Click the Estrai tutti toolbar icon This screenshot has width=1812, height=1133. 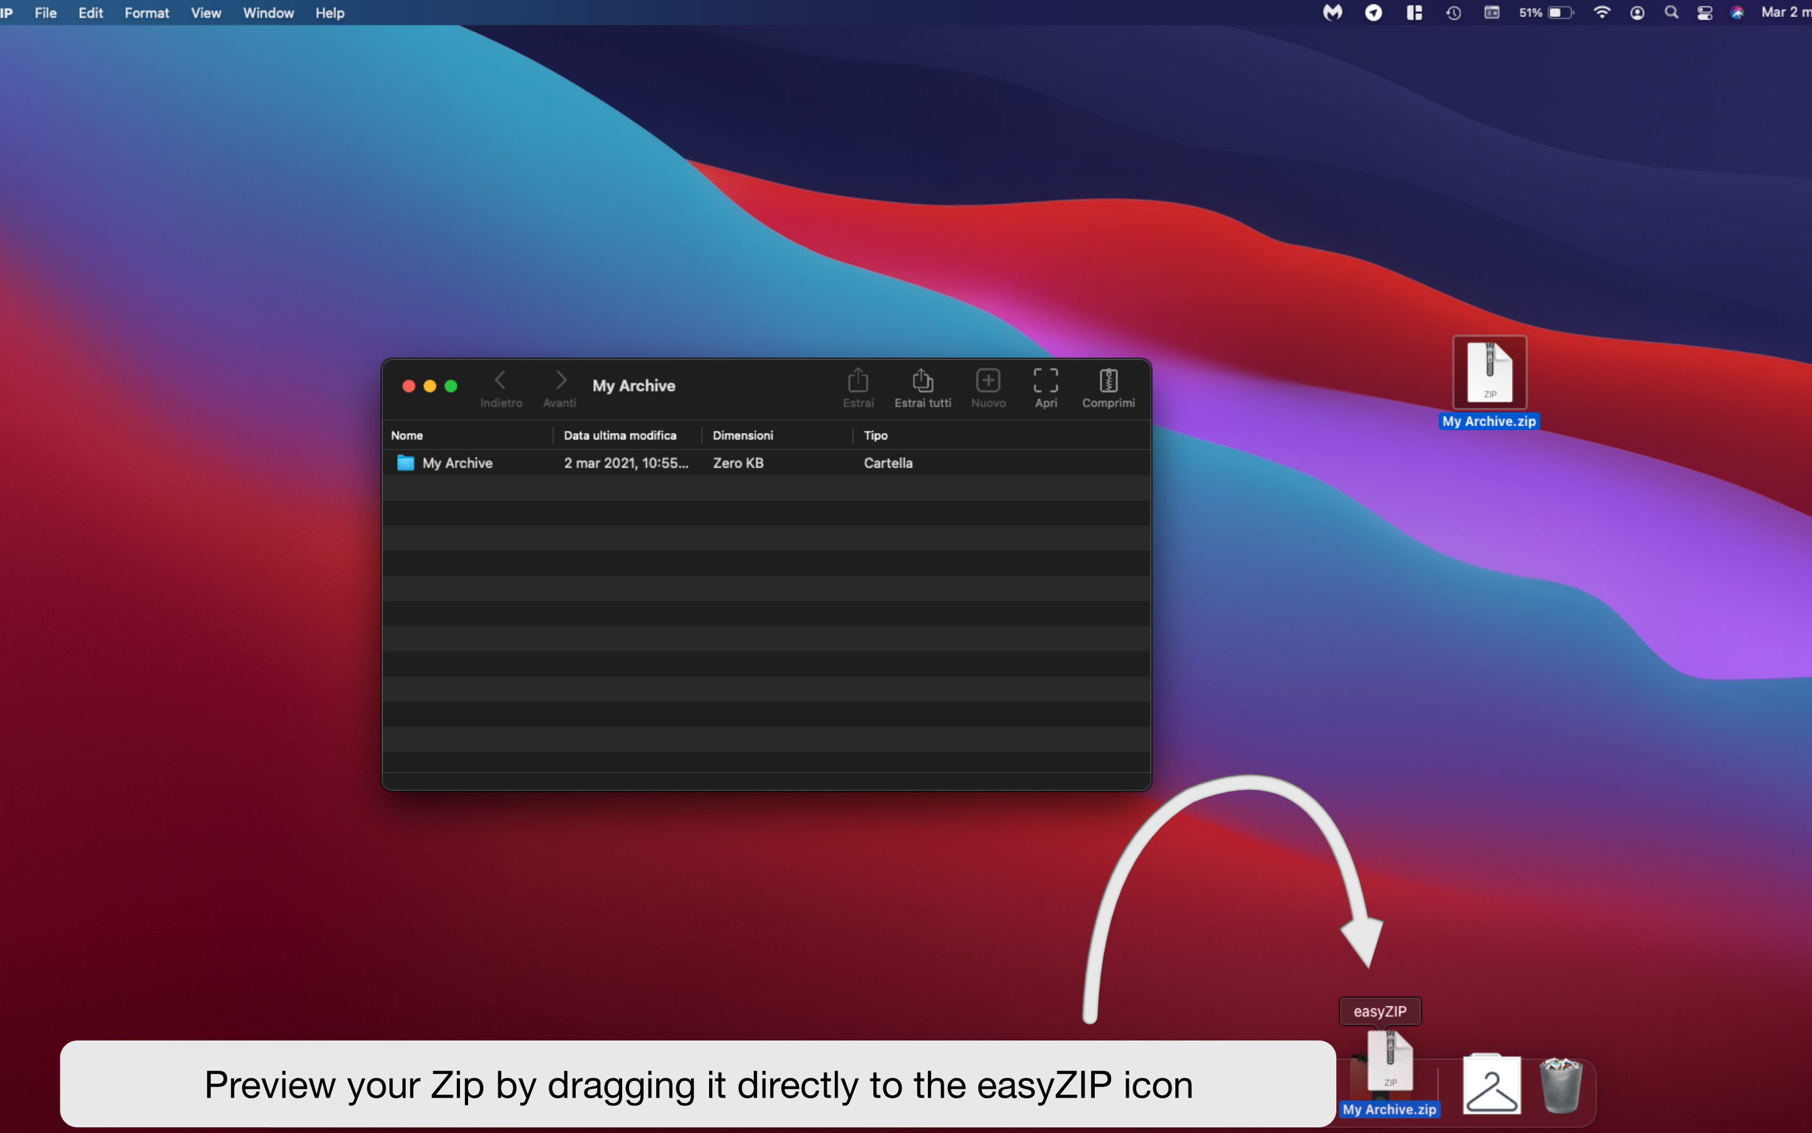pyautogui.click(x=921, y=386)
